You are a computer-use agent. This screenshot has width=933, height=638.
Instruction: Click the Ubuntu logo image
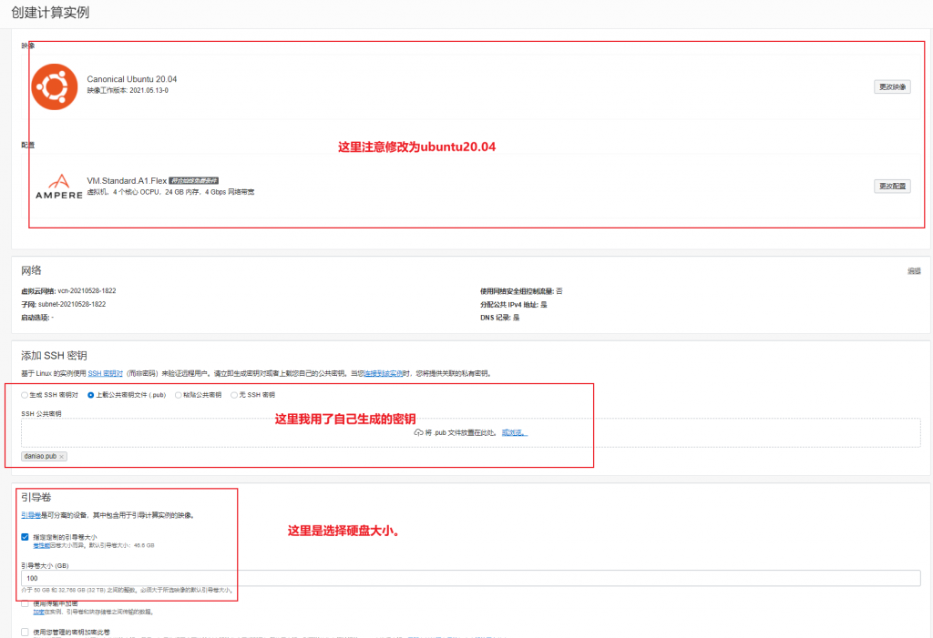pyautogui.click(x=54, y=86)
